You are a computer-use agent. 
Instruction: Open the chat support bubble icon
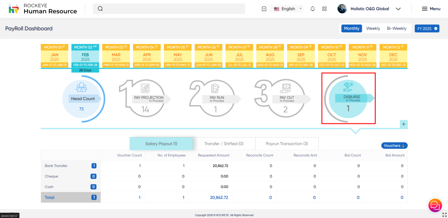tap(434, 204)
